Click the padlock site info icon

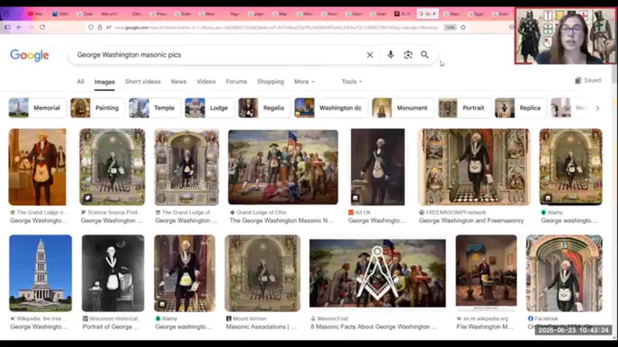pyautogui.click(x=99, y=27)
